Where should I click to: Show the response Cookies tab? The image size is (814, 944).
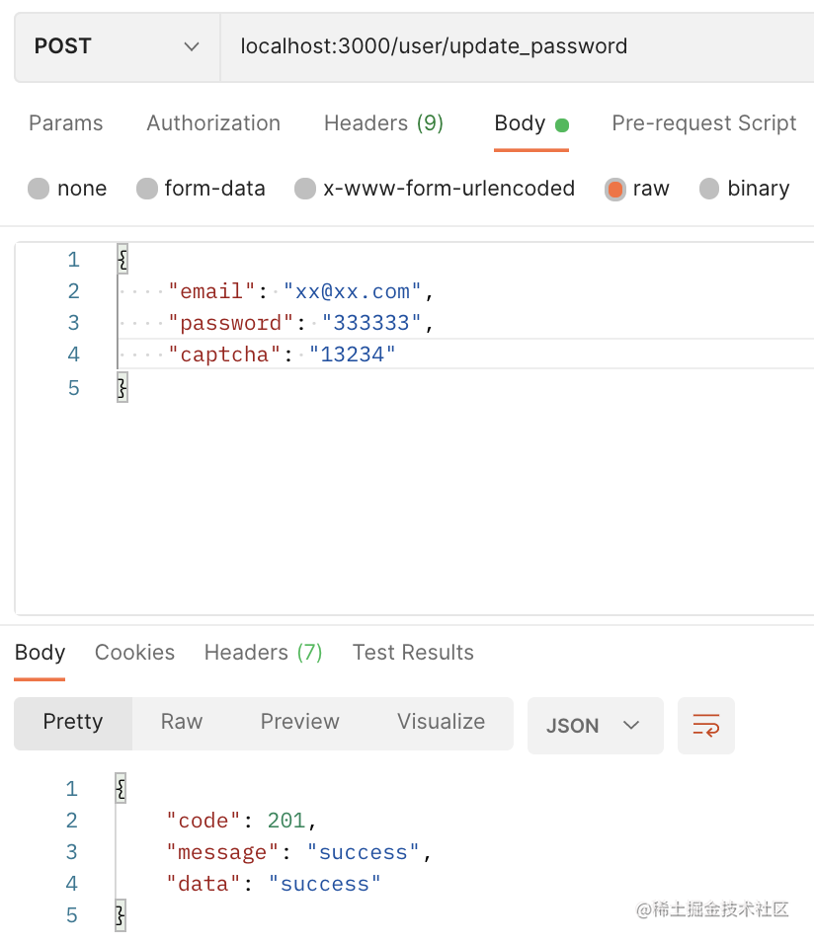click(x=134, y=653)
